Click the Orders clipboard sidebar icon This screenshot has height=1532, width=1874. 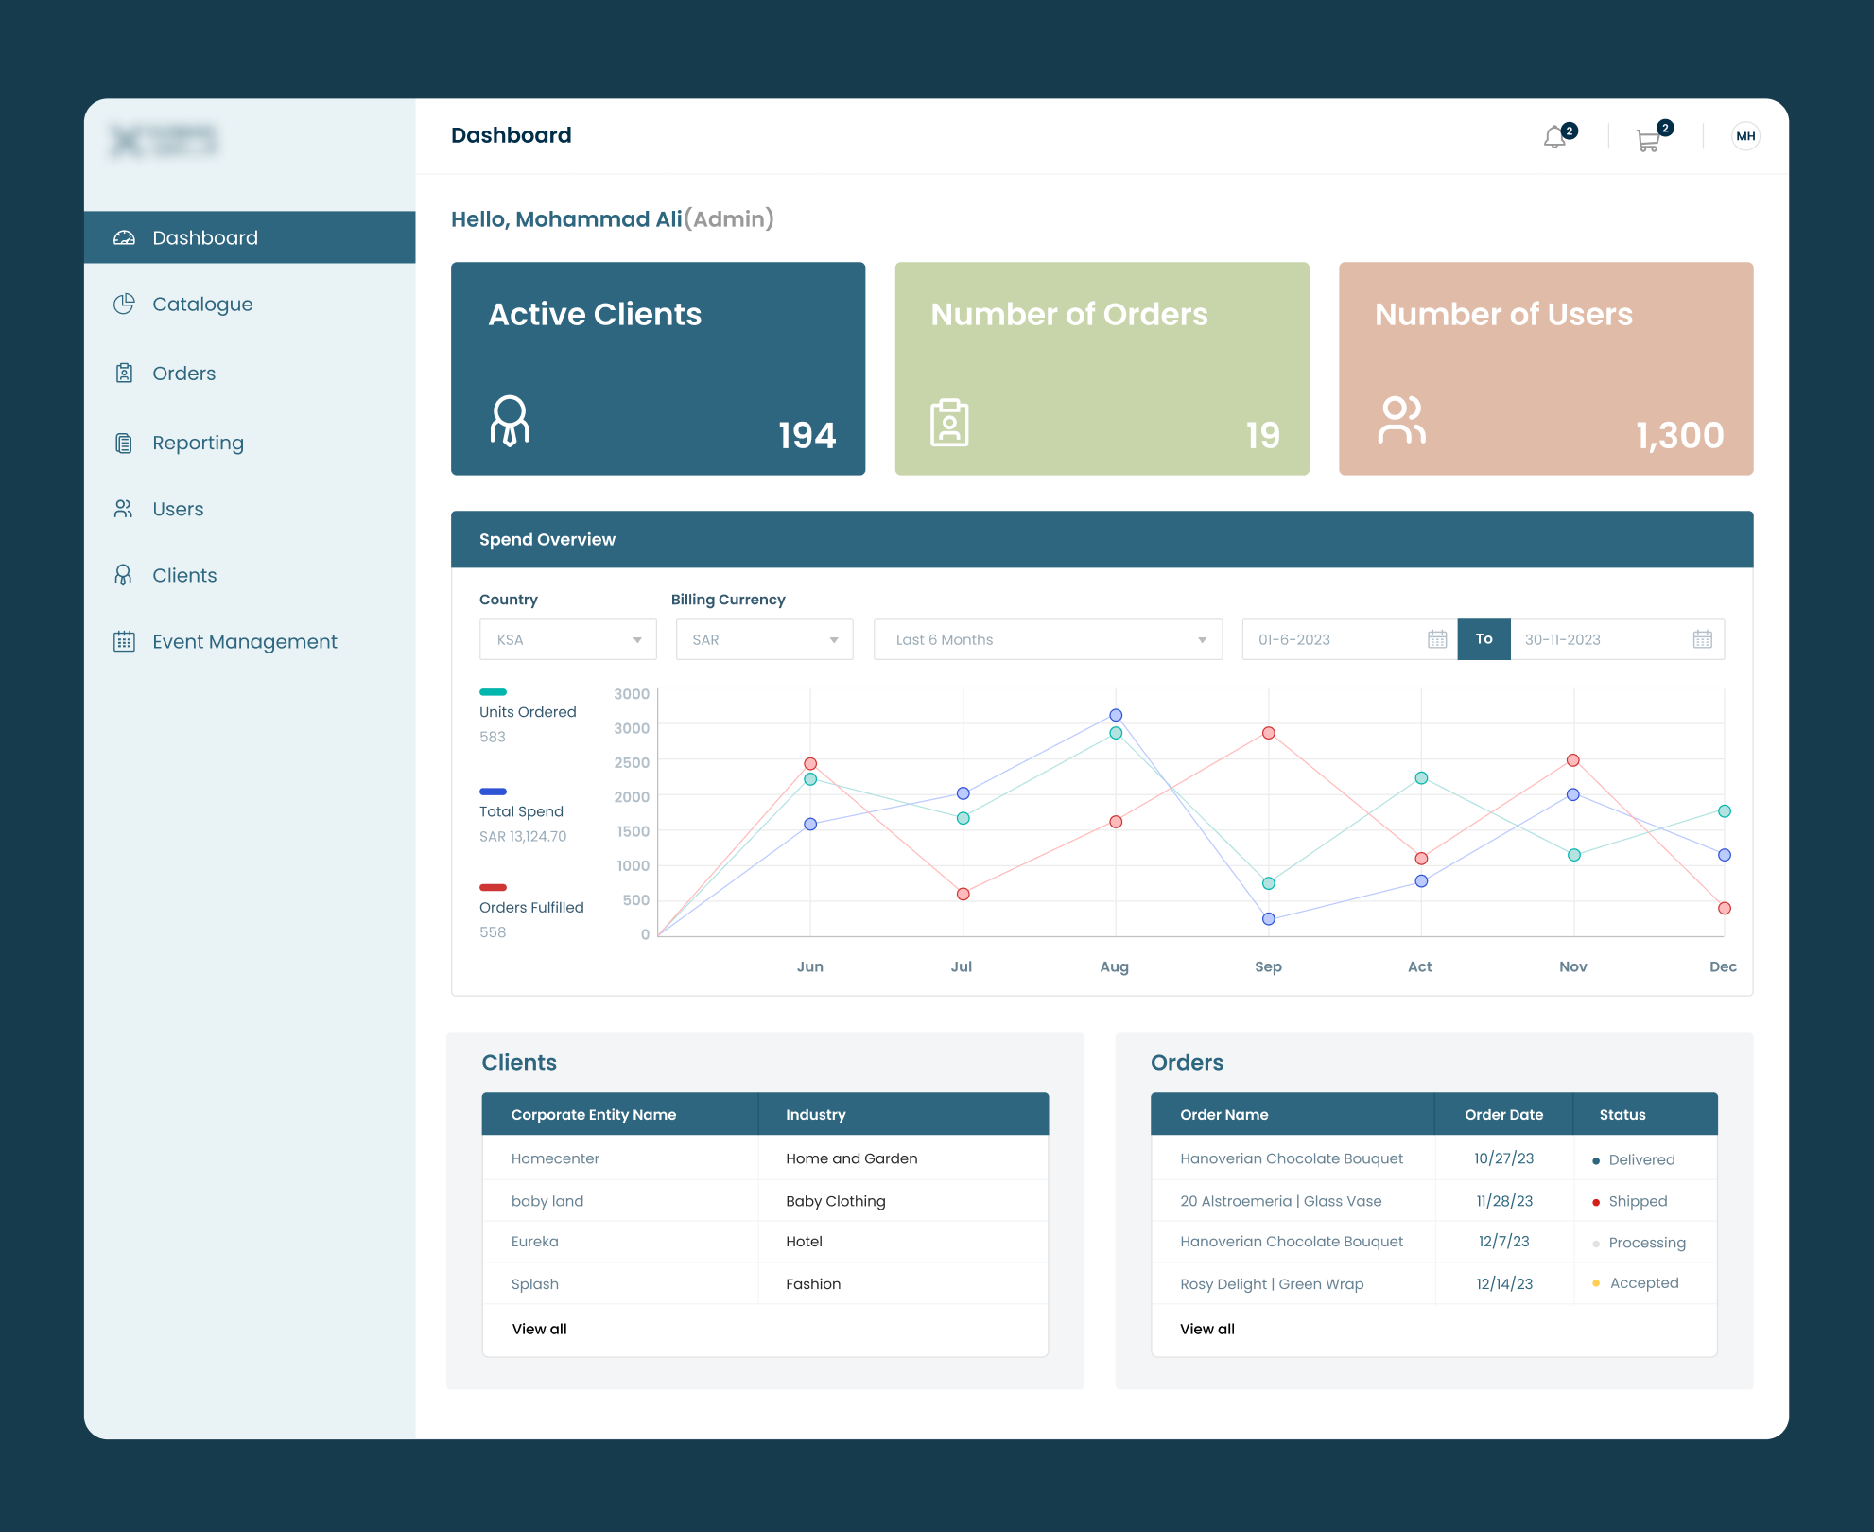(x=126, y=373)
